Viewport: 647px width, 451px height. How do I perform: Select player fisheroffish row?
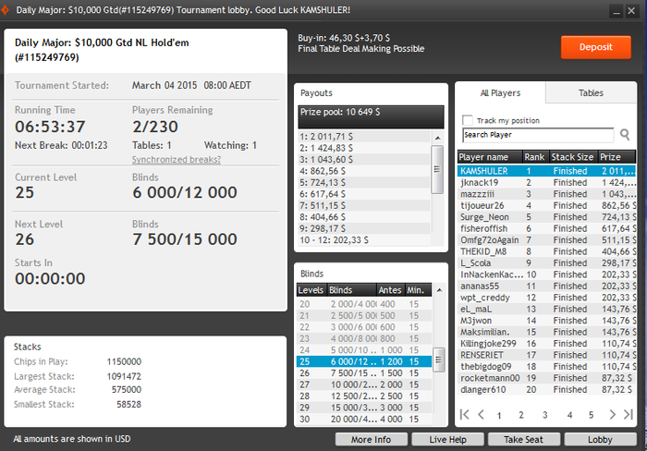coord(546,228)
